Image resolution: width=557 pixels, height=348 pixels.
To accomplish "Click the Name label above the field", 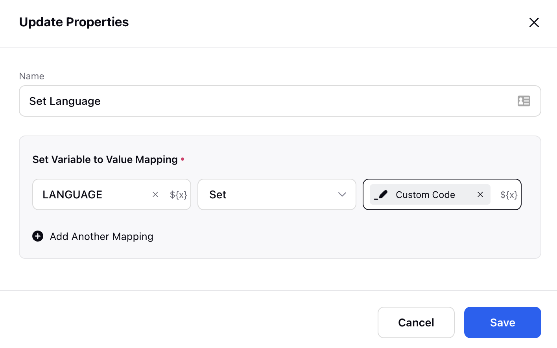I will click(31, 76).
